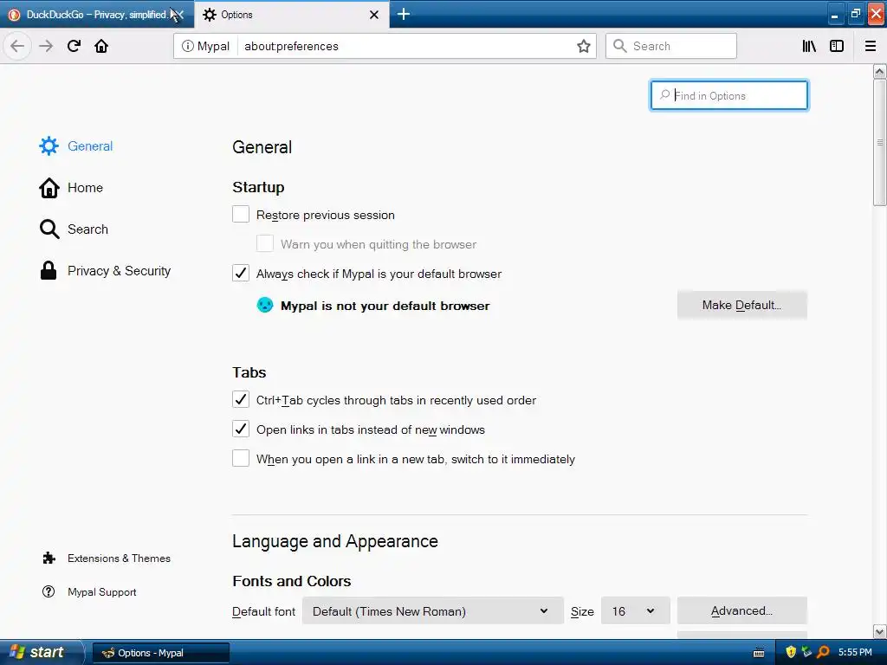Open the Search preferences category
Image resolution: width=887 pixels, height=665 pixels.
tap(74, 229)
